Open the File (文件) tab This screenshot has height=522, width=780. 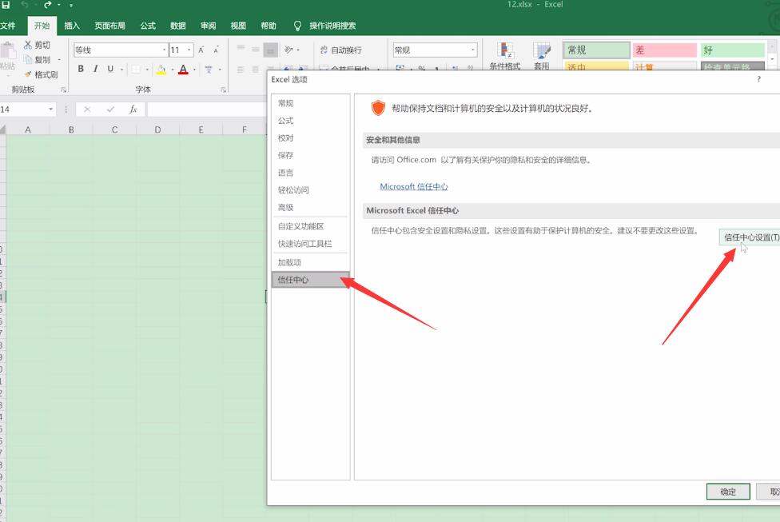[7, 26]
